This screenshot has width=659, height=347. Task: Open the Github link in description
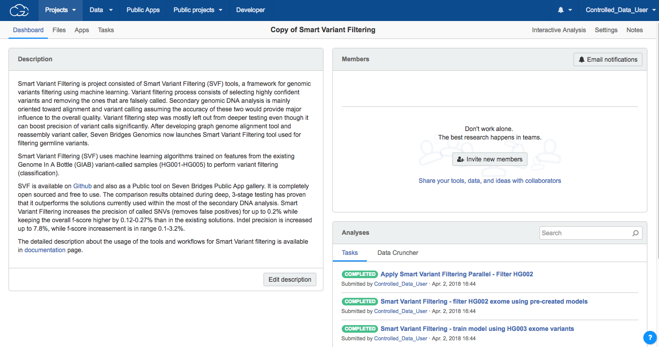(x=83, y=186)
